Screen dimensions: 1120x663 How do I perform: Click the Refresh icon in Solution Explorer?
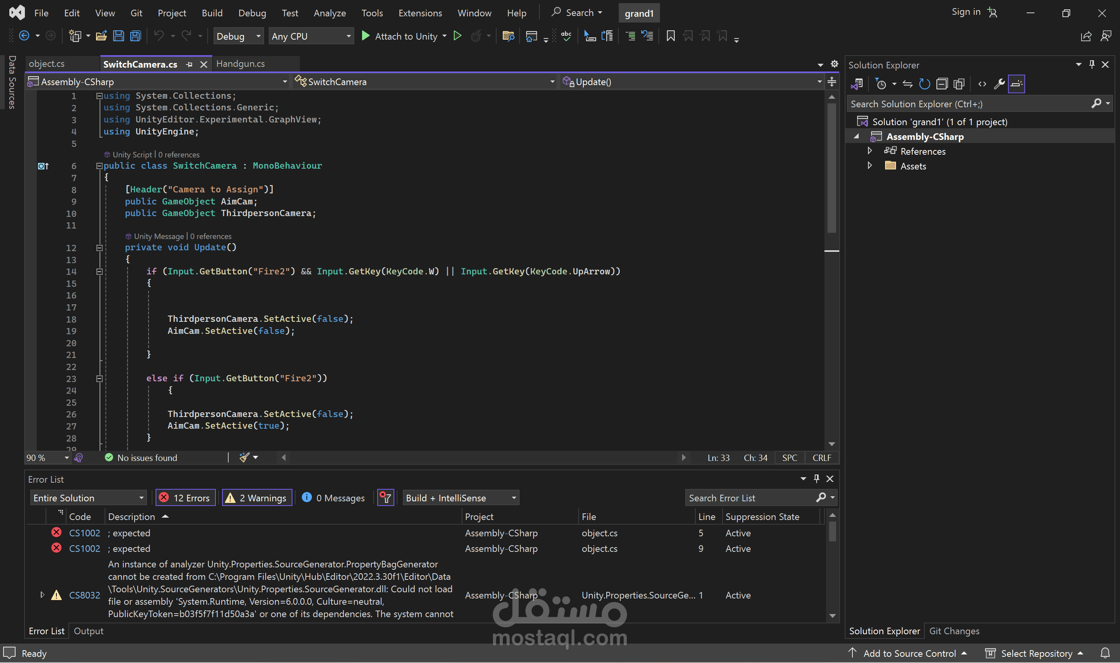click(x=924, y=84)
